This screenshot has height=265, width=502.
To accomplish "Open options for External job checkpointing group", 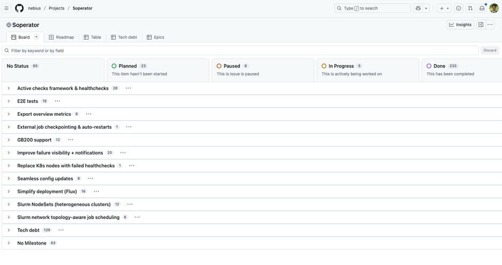I will point(129,127).
